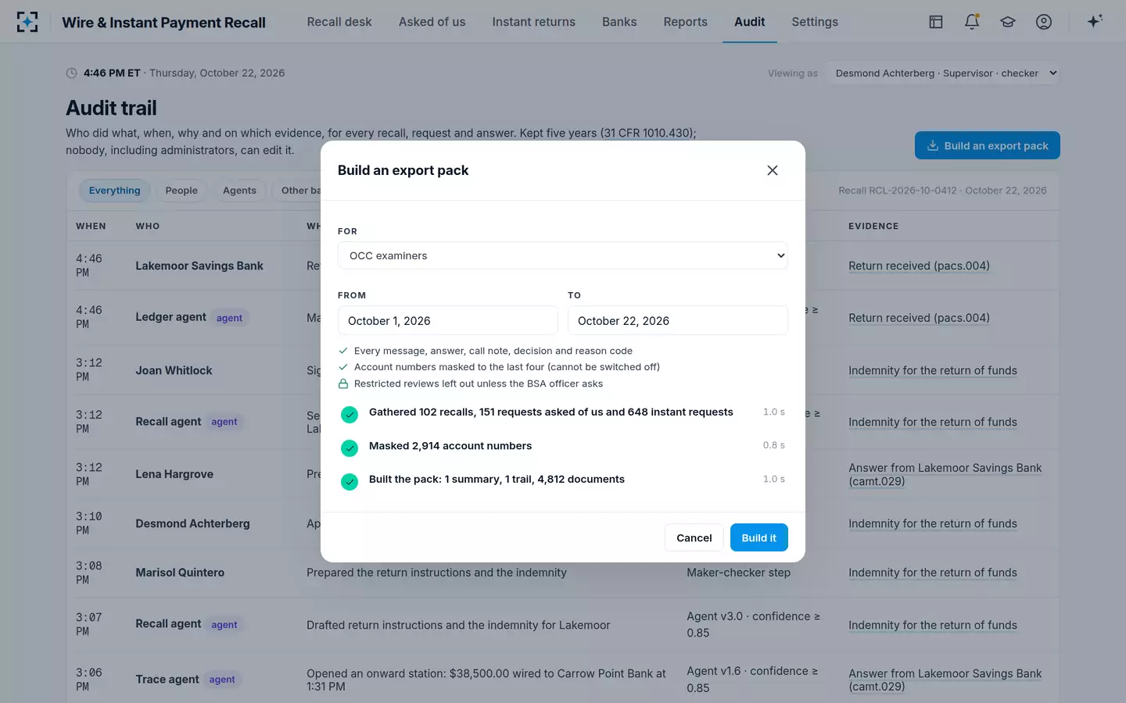
Task: Click the name Lena Hargrove
Action: click(x=174, y=474)
